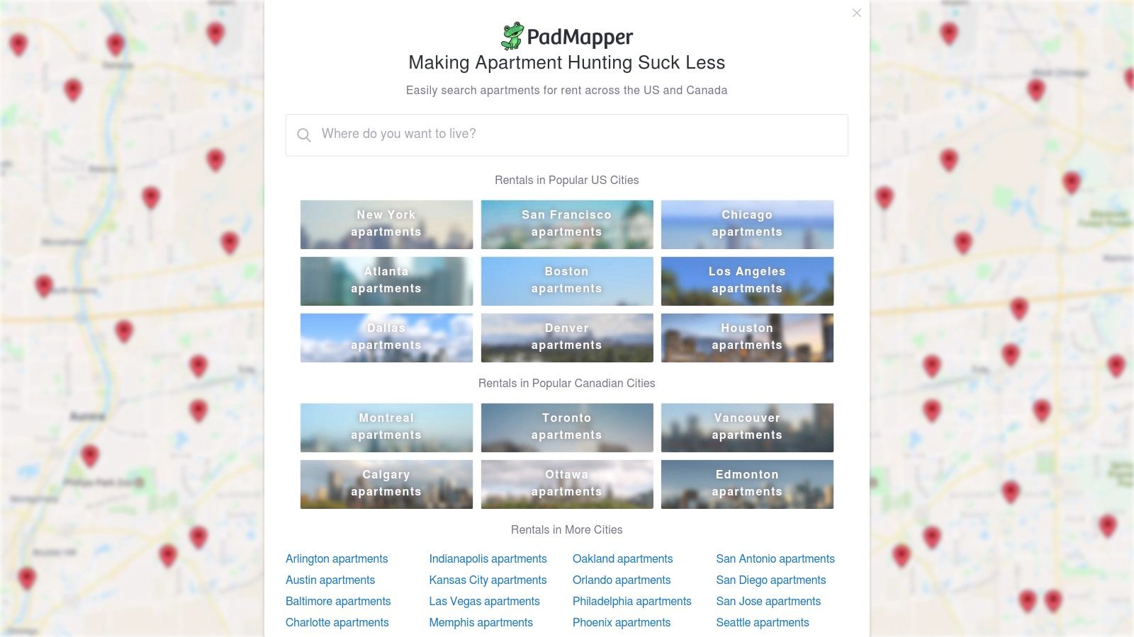Select the Edmonton apartments tile
The width and height of the screenshot is (1134, 637).
[747, 484]
